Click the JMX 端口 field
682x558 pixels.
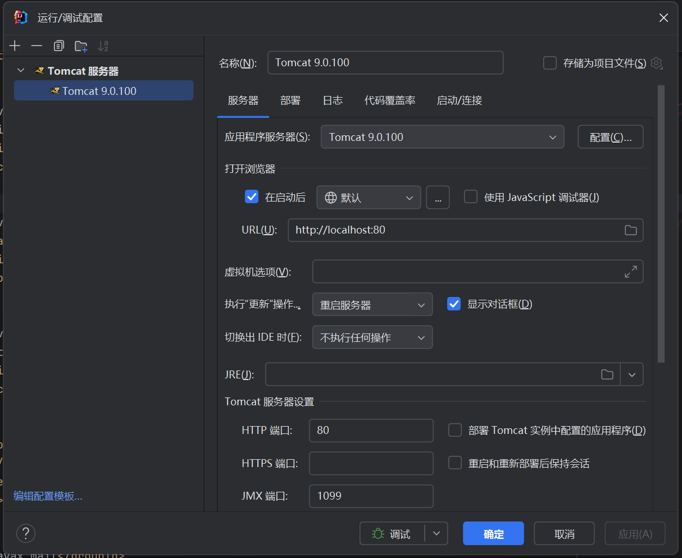point(371,496)
